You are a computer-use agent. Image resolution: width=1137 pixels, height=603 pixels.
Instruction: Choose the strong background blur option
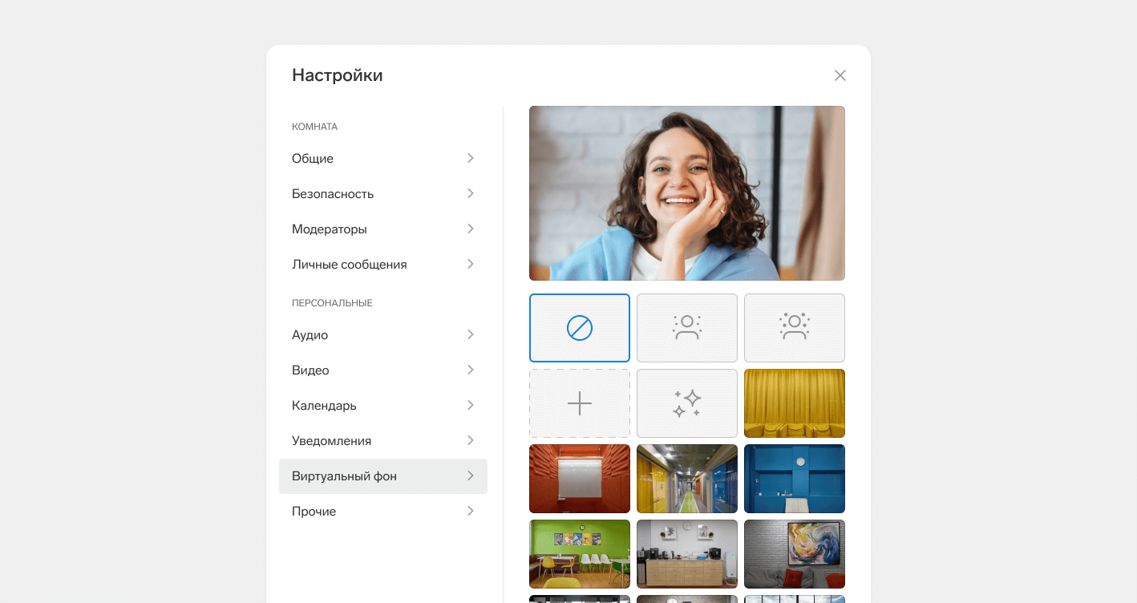(x=795, y=328)
